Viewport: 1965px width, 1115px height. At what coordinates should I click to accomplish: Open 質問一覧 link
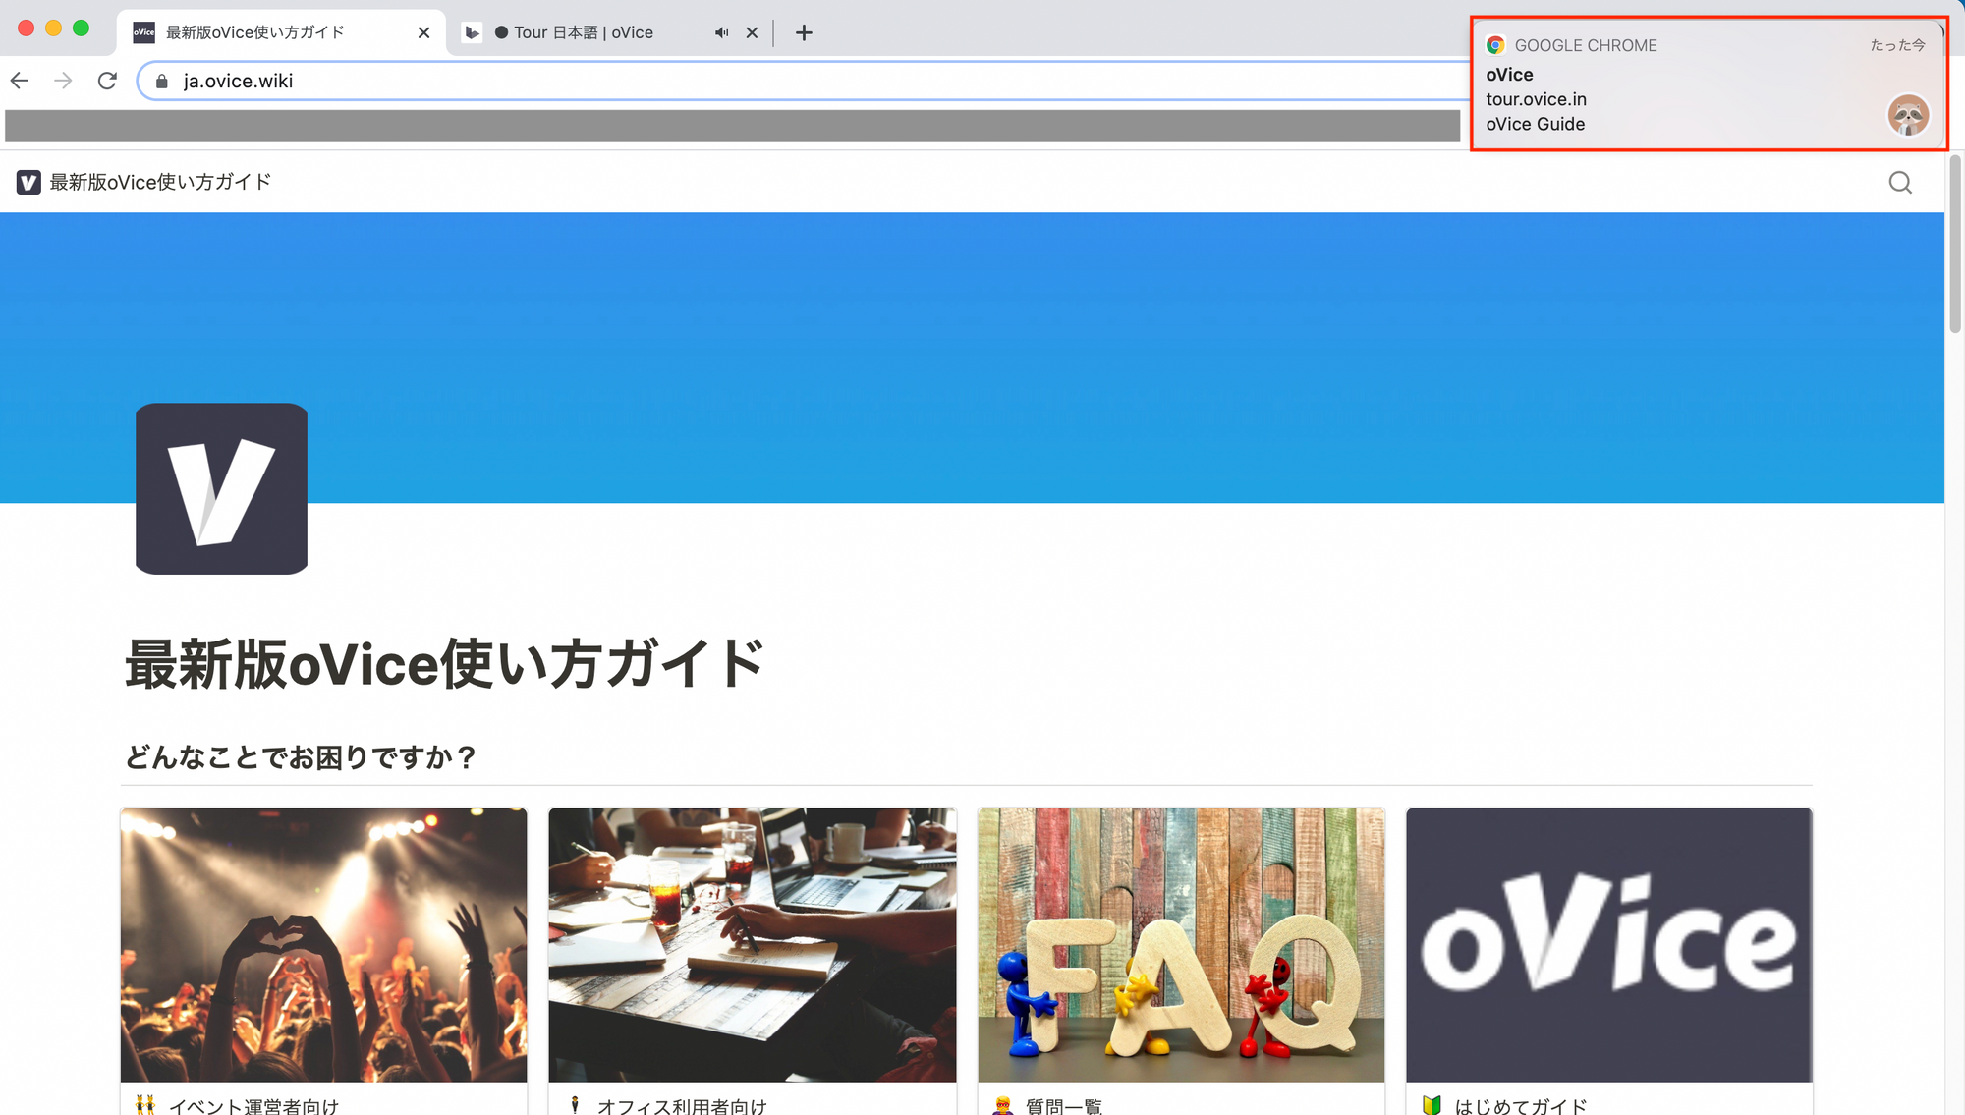coord(1063,1105)
